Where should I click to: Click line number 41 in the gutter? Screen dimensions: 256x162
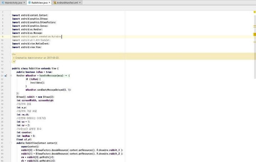(x=2, y=143)
